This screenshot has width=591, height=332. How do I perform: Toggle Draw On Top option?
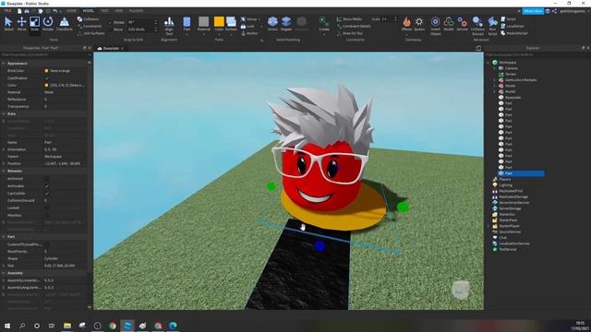click(349, 33)
